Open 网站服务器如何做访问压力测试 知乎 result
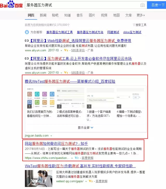This screenshot has height=189, width=166. [x=56, y=144]
